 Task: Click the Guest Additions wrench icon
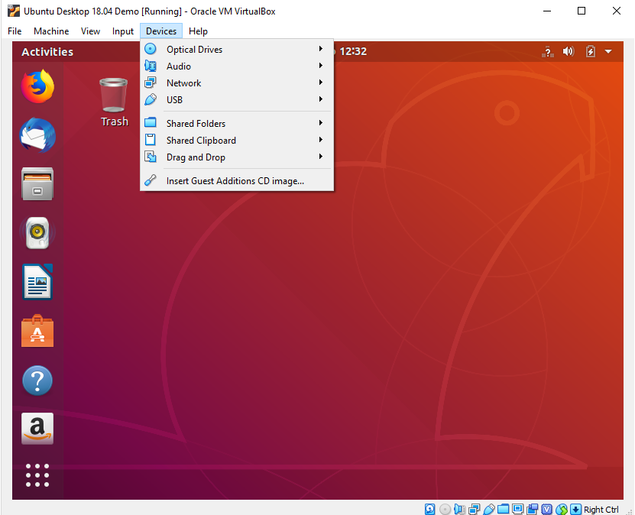click(151, 180)
